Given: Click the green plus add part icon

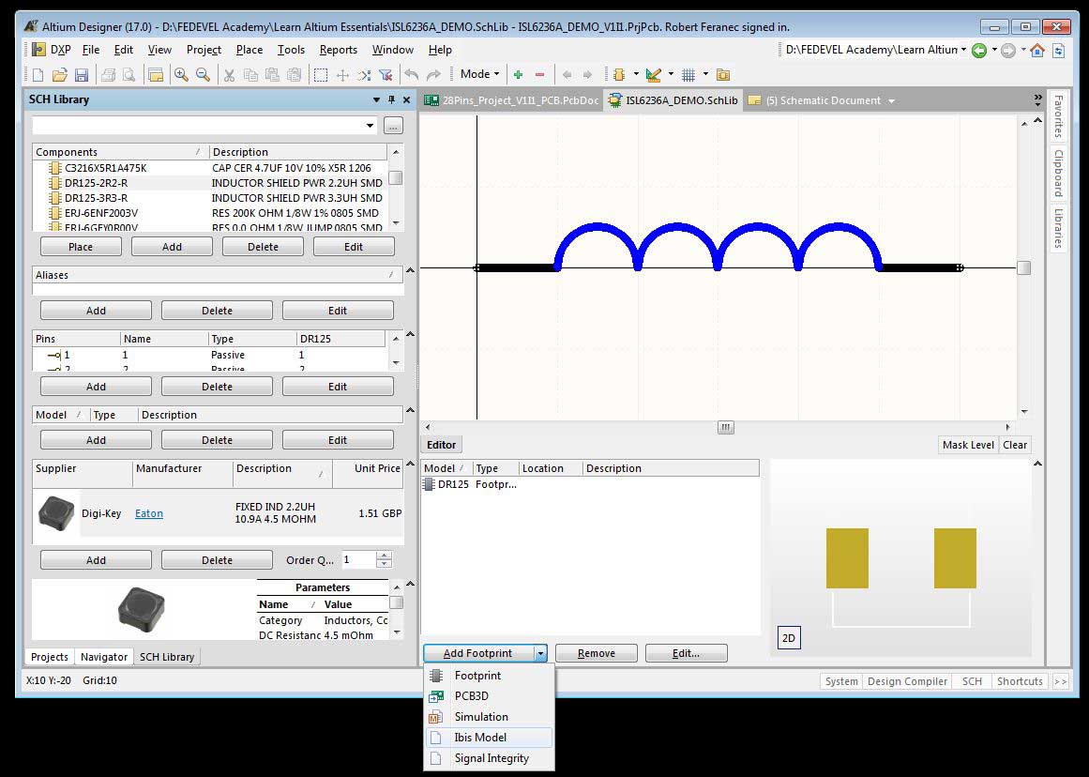Looking at the screenshot, I should (x=518, y=75).
